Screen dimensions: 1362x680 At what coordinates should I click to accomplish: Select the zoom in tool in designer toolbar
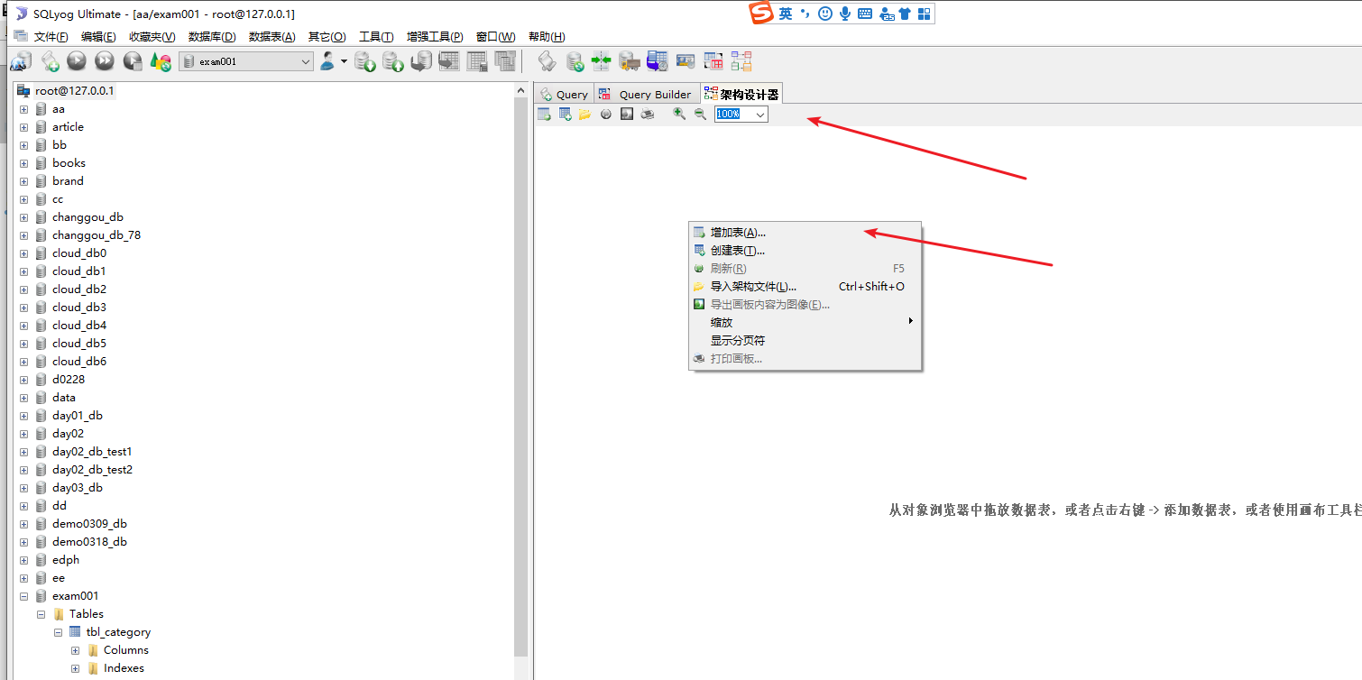click(678, 114)
